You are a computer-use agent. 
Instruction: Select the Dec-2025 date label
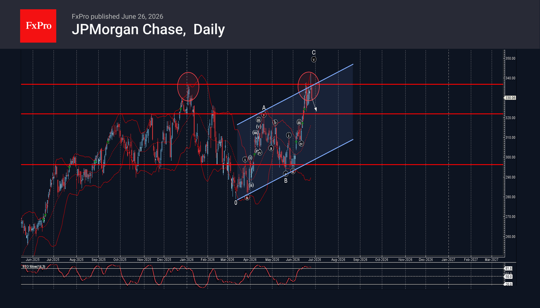(x=164, y=260)
